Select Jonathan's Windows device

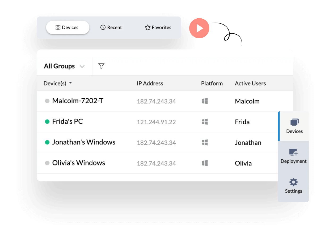click(x=84, y=142)
